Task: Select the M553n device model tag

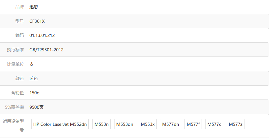Action: (x=102, y=124)
